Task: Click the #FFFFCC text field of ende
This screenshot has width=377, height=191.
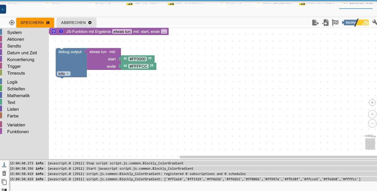Action: [x=138, y=66]
